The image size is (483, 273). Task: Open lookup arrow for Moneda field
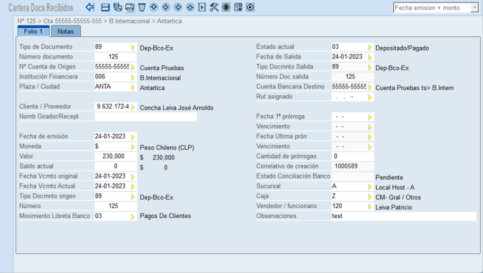coord(133,147)
